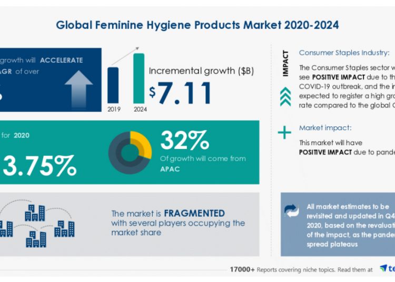Click the circular sync arrows icon
Image resolution: width=395 pixels, height=282 pixels.
291,210
